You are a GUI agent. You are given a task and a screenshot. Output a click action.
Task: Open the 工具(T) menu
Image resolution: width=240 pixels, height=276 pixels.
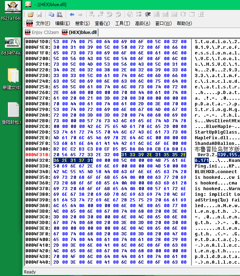point(122,23)
